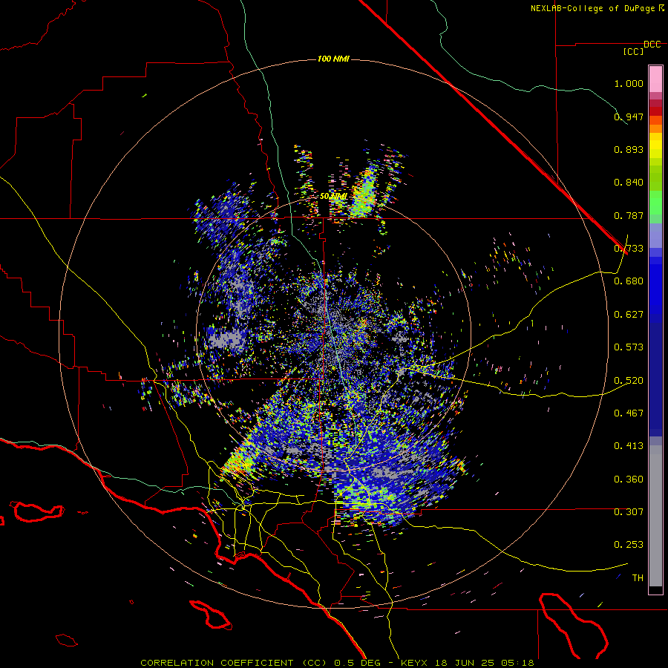
Task: Select the 0.947 legend value
Action: tap(629, 117)
